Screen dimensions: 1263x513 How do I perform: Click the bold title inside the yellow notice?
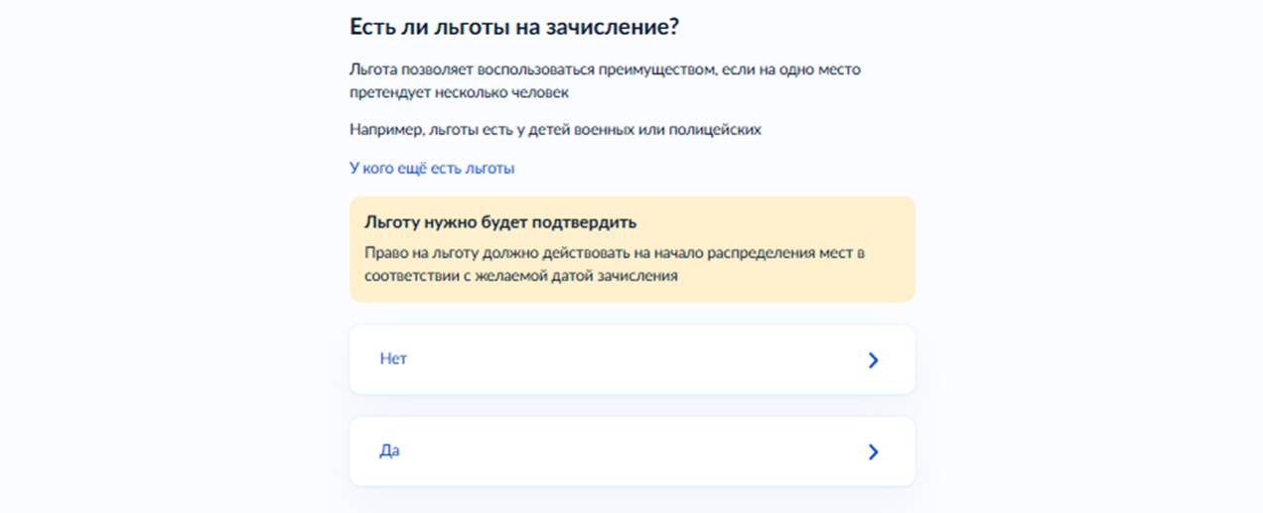tap(500, 221)
